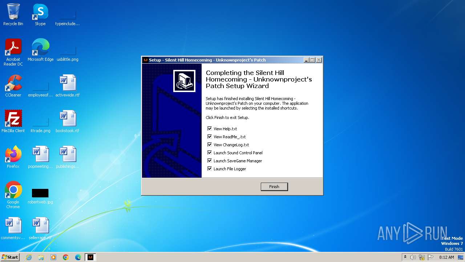This screenshot has height=262, width=465.
Task: Click the network status tray icon
Action: [422, 257]
